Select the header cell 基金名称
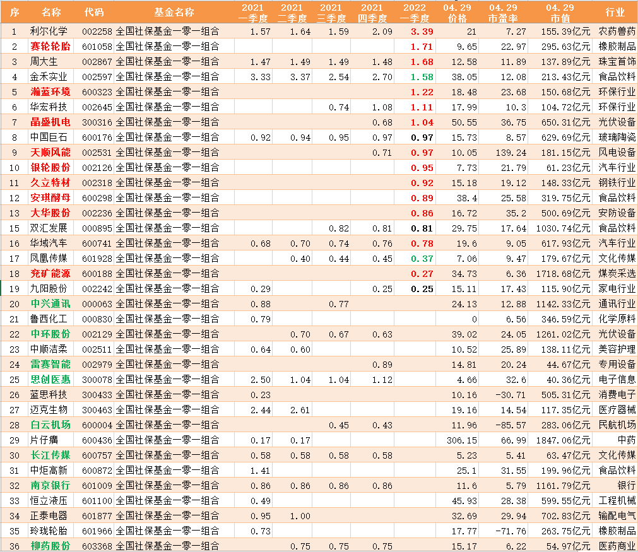Viewport: 638px width, 552px height. click(174, 12)
